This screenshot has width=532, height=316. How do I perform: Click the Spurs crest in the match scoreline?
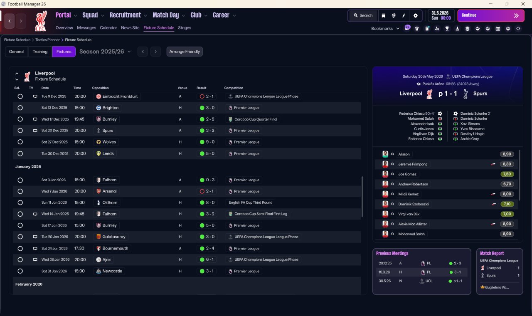(x=465, y=94)
